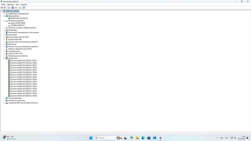Click the Очереди печати printer icon
The width and height of the screenshot is (251, 141).
(x=7, y=51)
